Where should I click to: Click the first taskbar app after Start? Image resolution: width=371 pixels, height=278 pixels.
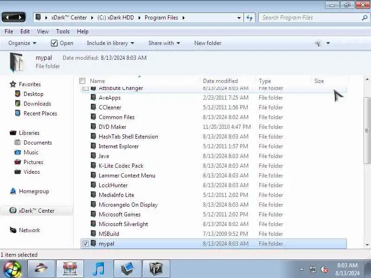point(41,269)
